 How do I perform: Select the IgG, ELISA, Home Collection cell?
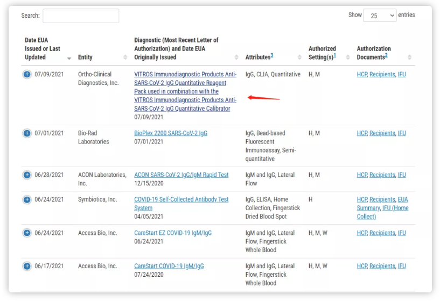273,208
